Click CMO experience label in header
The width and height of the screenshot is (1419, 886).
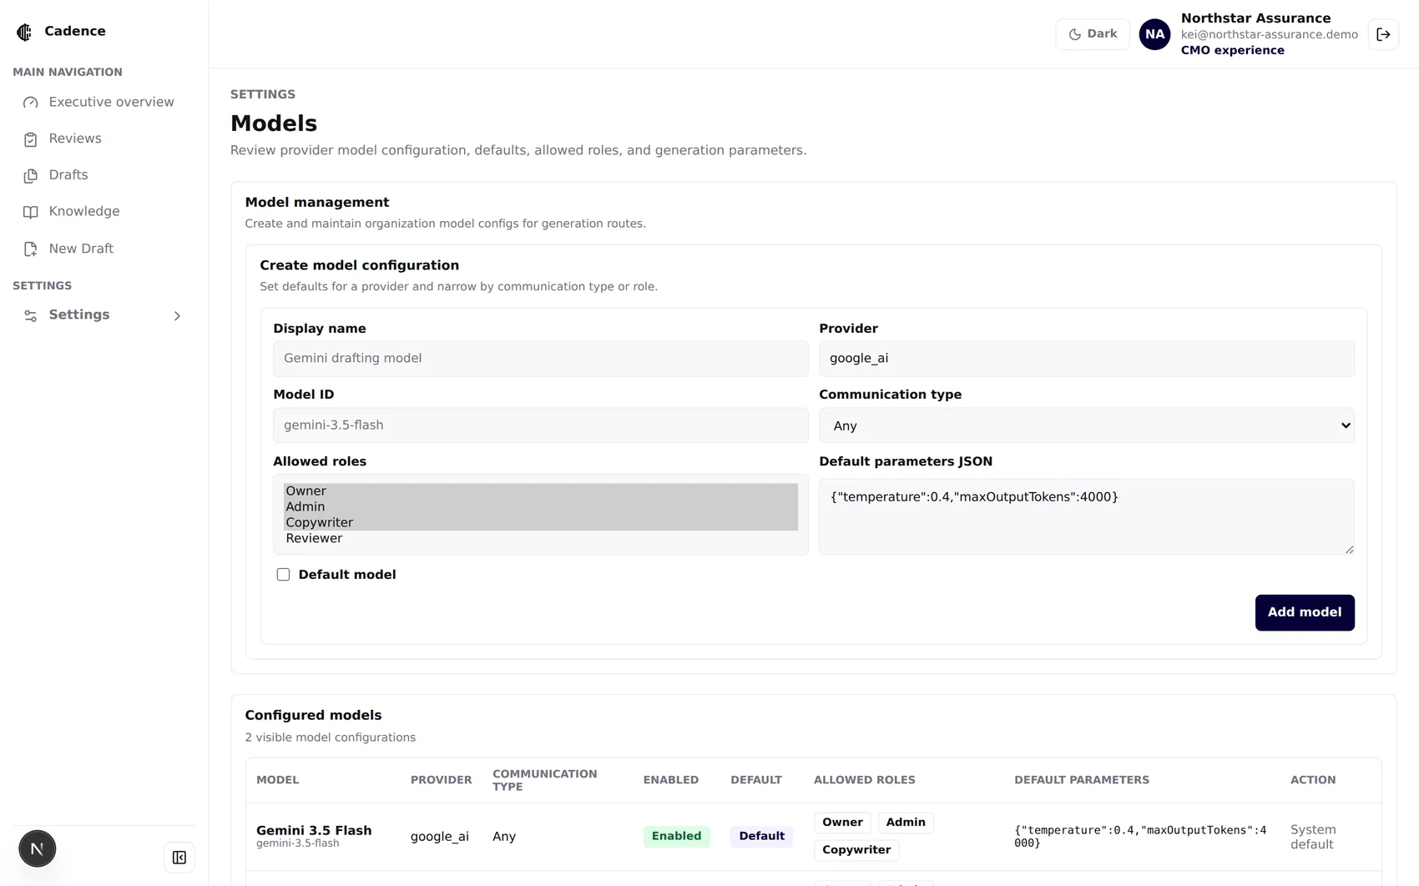click(x=1232, y=50)
